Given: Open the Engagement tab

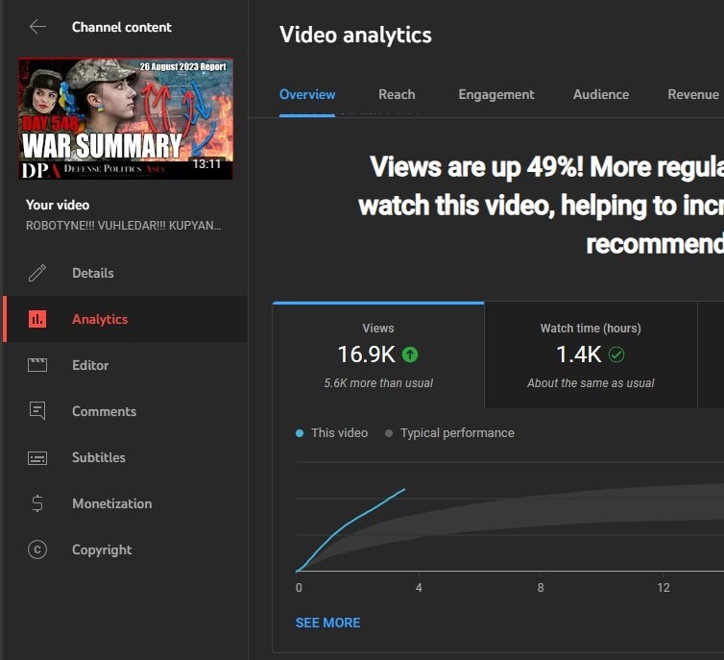Looking at the screenshot, I should click(496, 94).
